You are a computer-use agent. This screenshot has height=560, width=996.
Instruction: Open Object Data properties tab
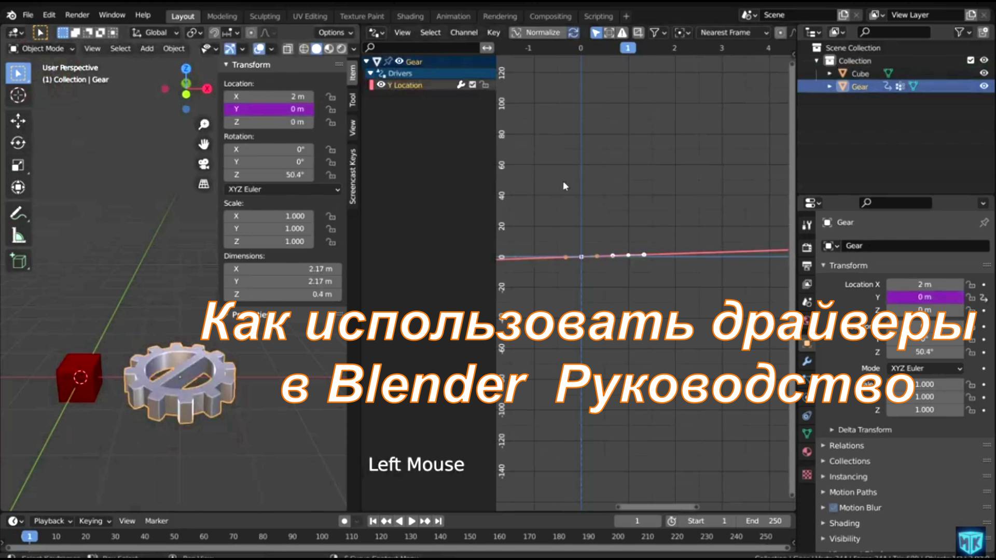pos(807,433)
